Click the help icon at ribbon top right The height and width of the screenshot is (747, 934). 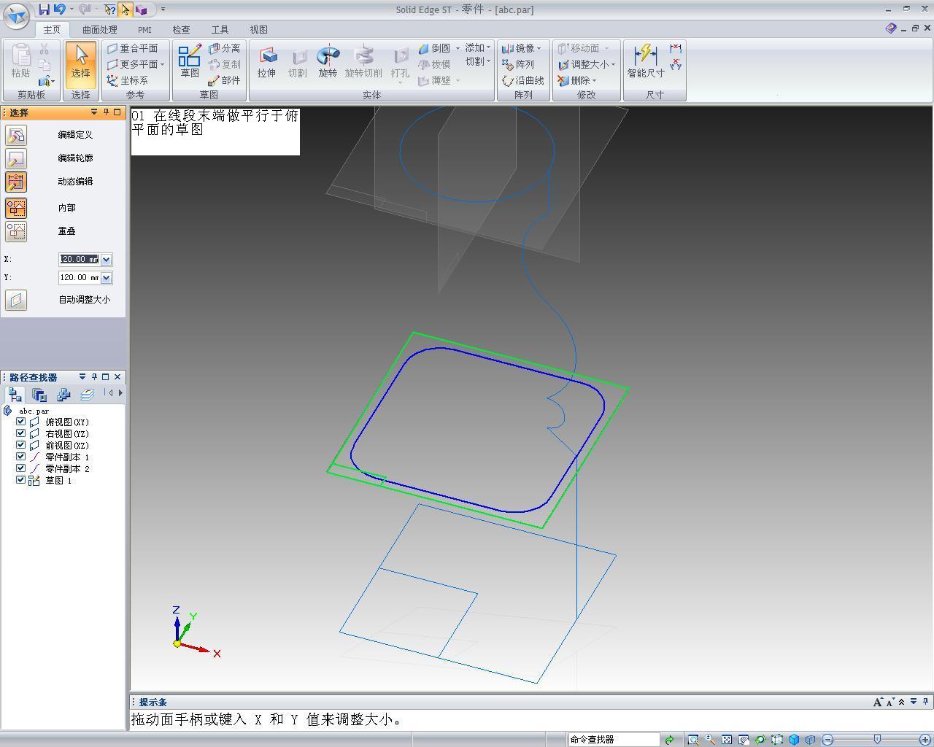(x=891, y=28)
